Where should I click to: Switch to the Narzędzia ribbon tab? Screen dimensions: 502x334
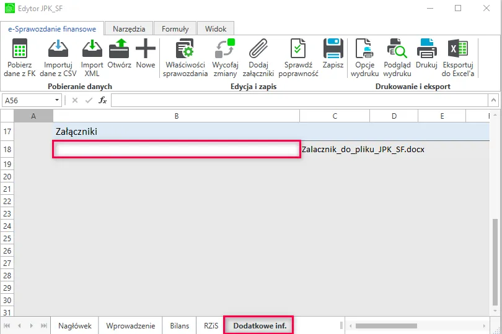point(129,28)
